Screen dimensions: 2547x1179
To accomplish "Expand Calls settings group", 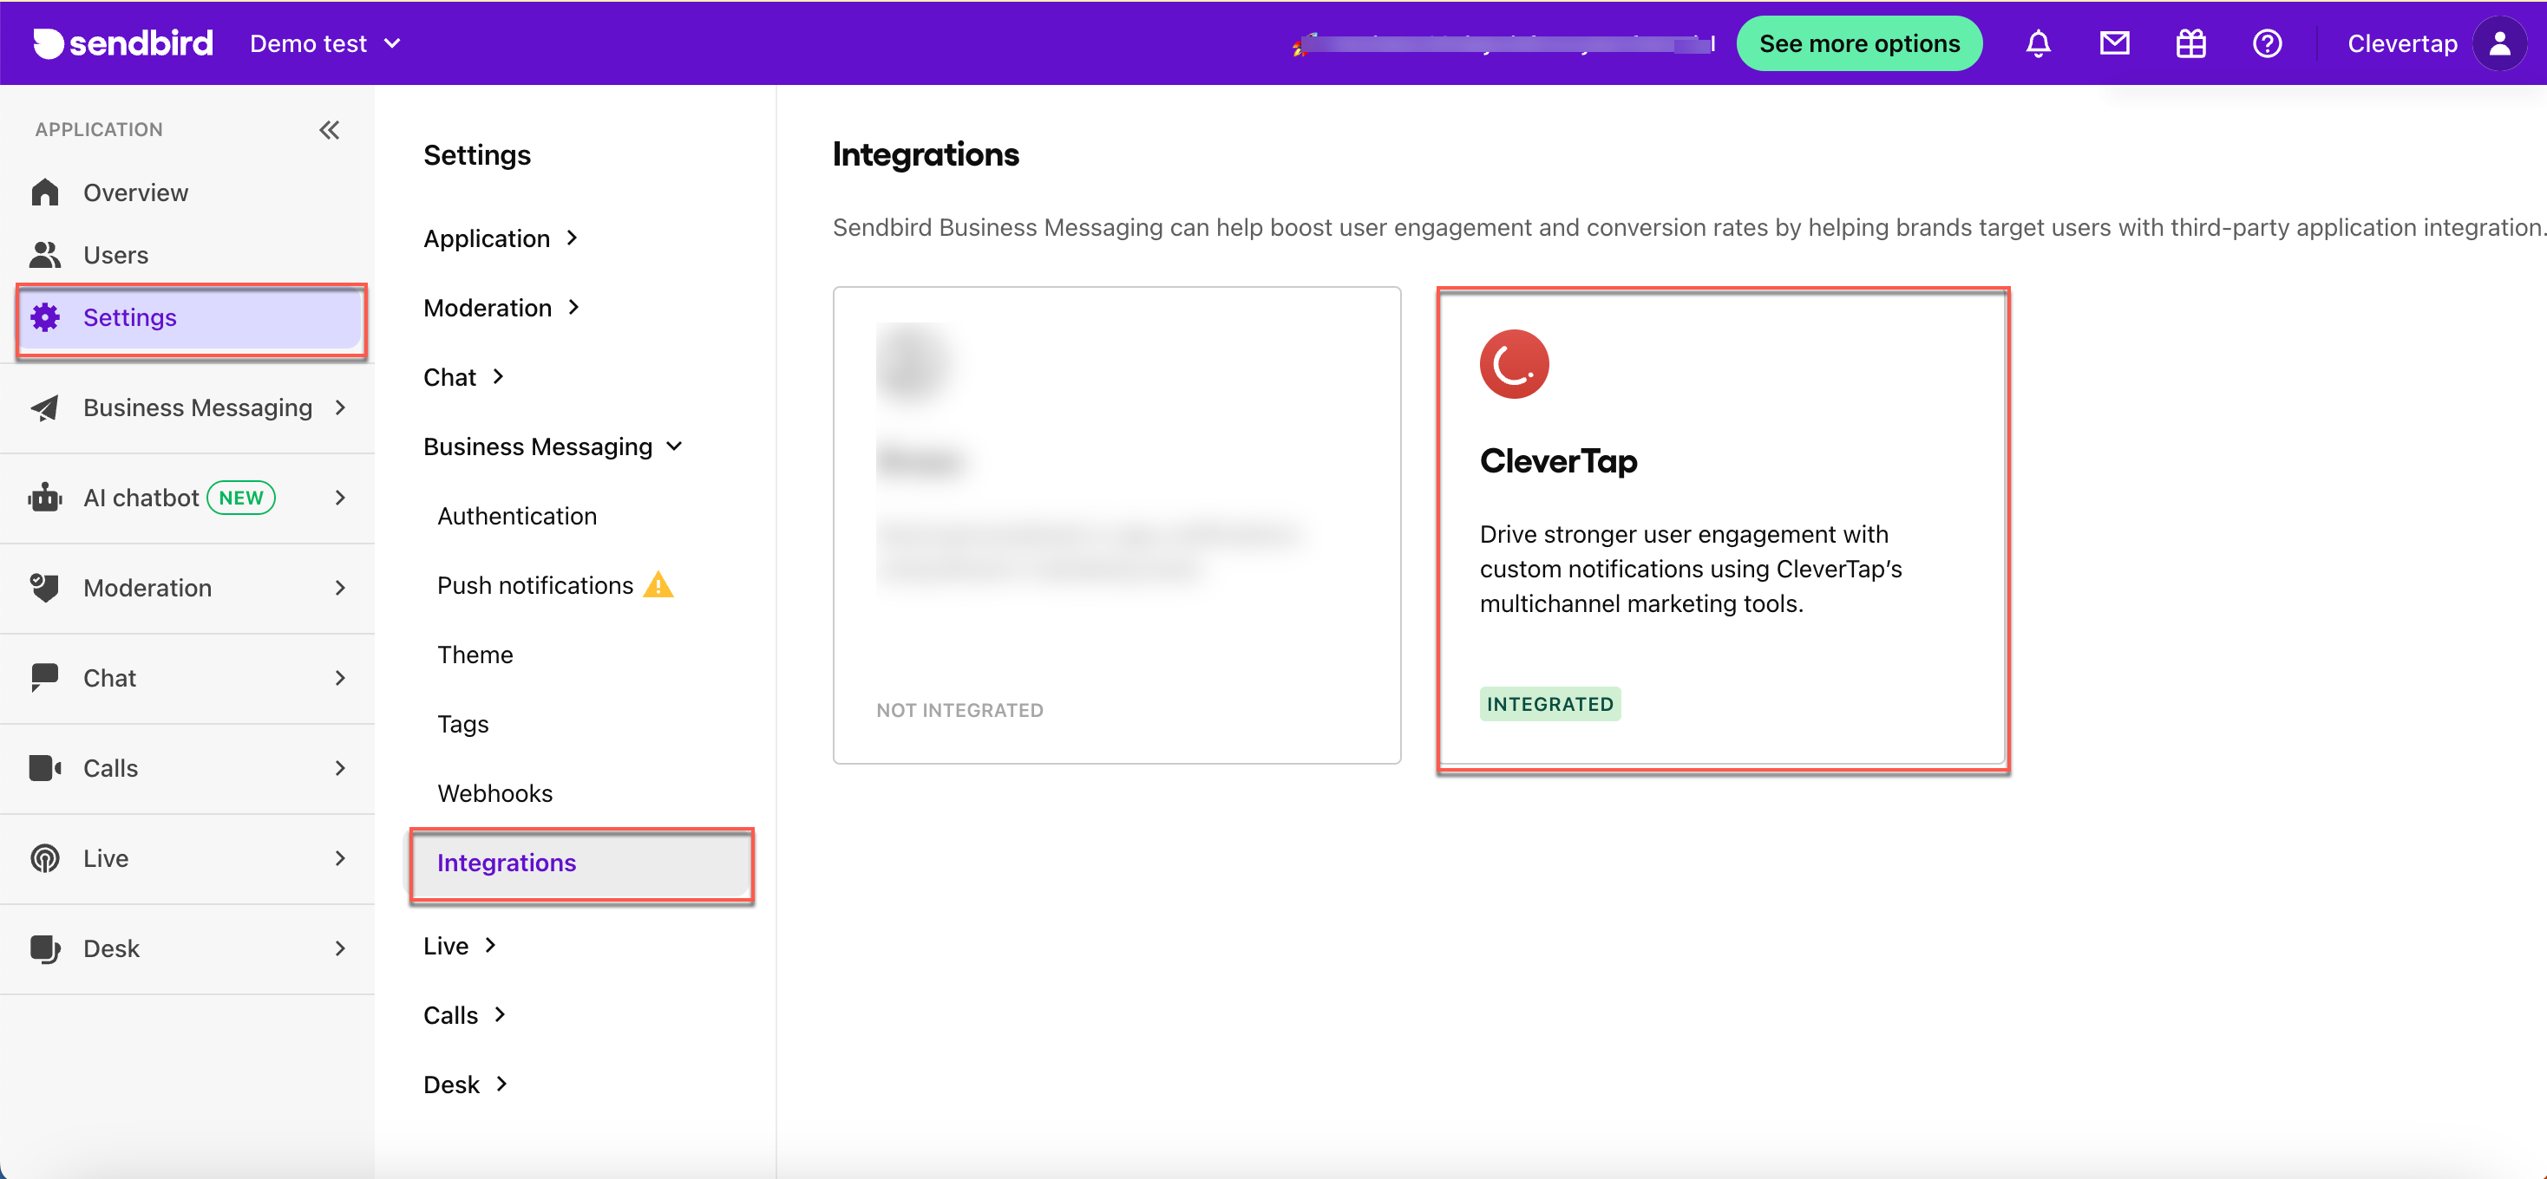I will (465, 1014).
